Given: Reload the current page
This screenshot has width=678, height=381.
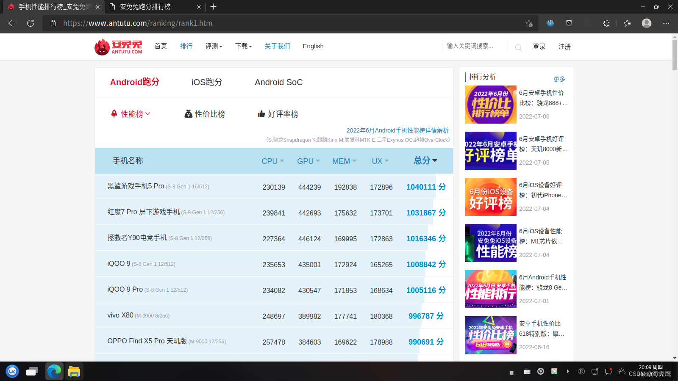Looking at the screenshot, I should (x=31, y=23).
